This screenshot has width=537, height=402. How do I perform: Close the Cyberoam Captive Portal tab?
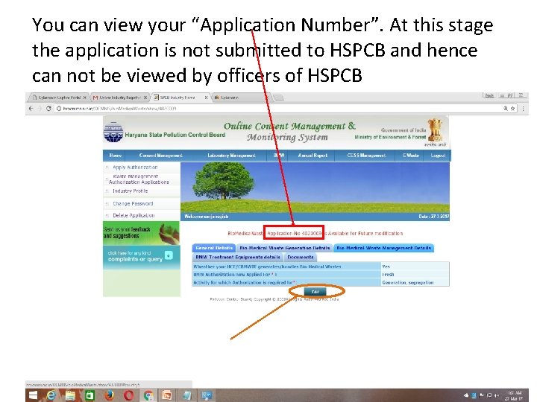point(84,98)
